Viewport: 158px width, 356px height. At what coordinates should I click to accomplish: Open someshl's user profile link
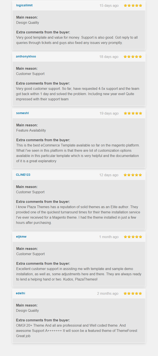pyautogui.click(x=23, y=113)
